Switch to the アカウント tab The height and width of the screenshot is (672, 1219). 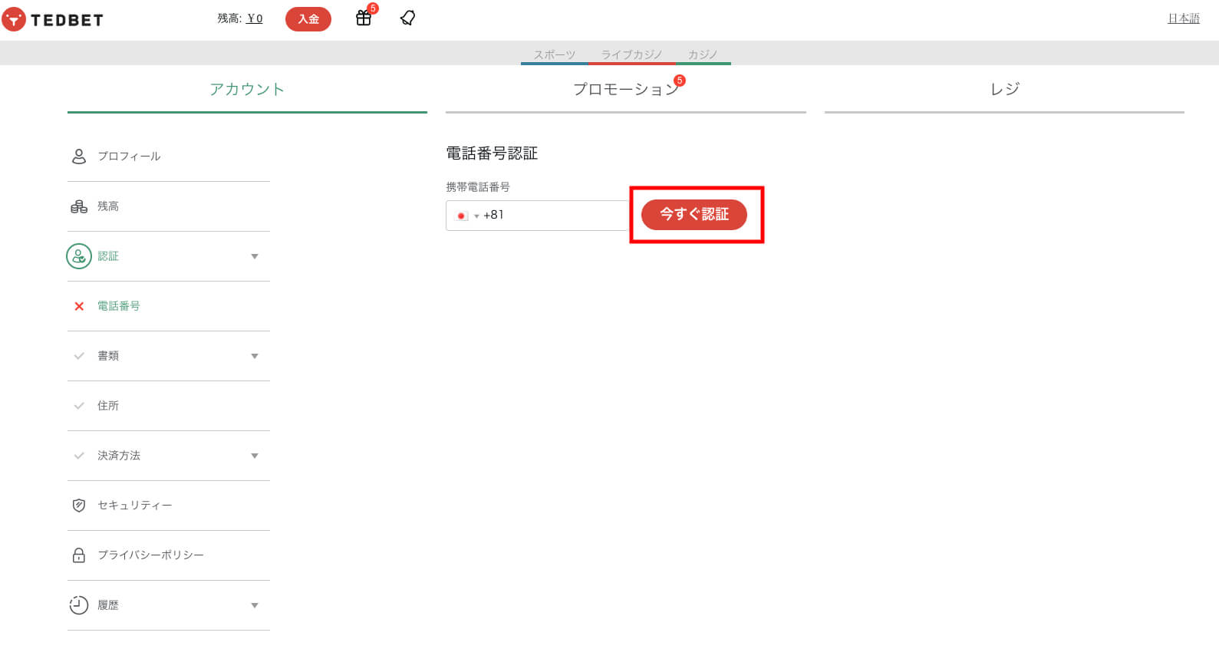[247, 90]
